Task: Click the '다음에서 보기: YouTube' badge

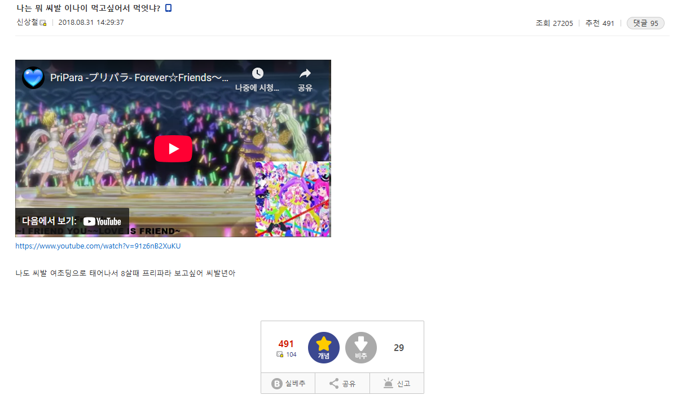Action: pyautogui.click(x=72, y=221)
